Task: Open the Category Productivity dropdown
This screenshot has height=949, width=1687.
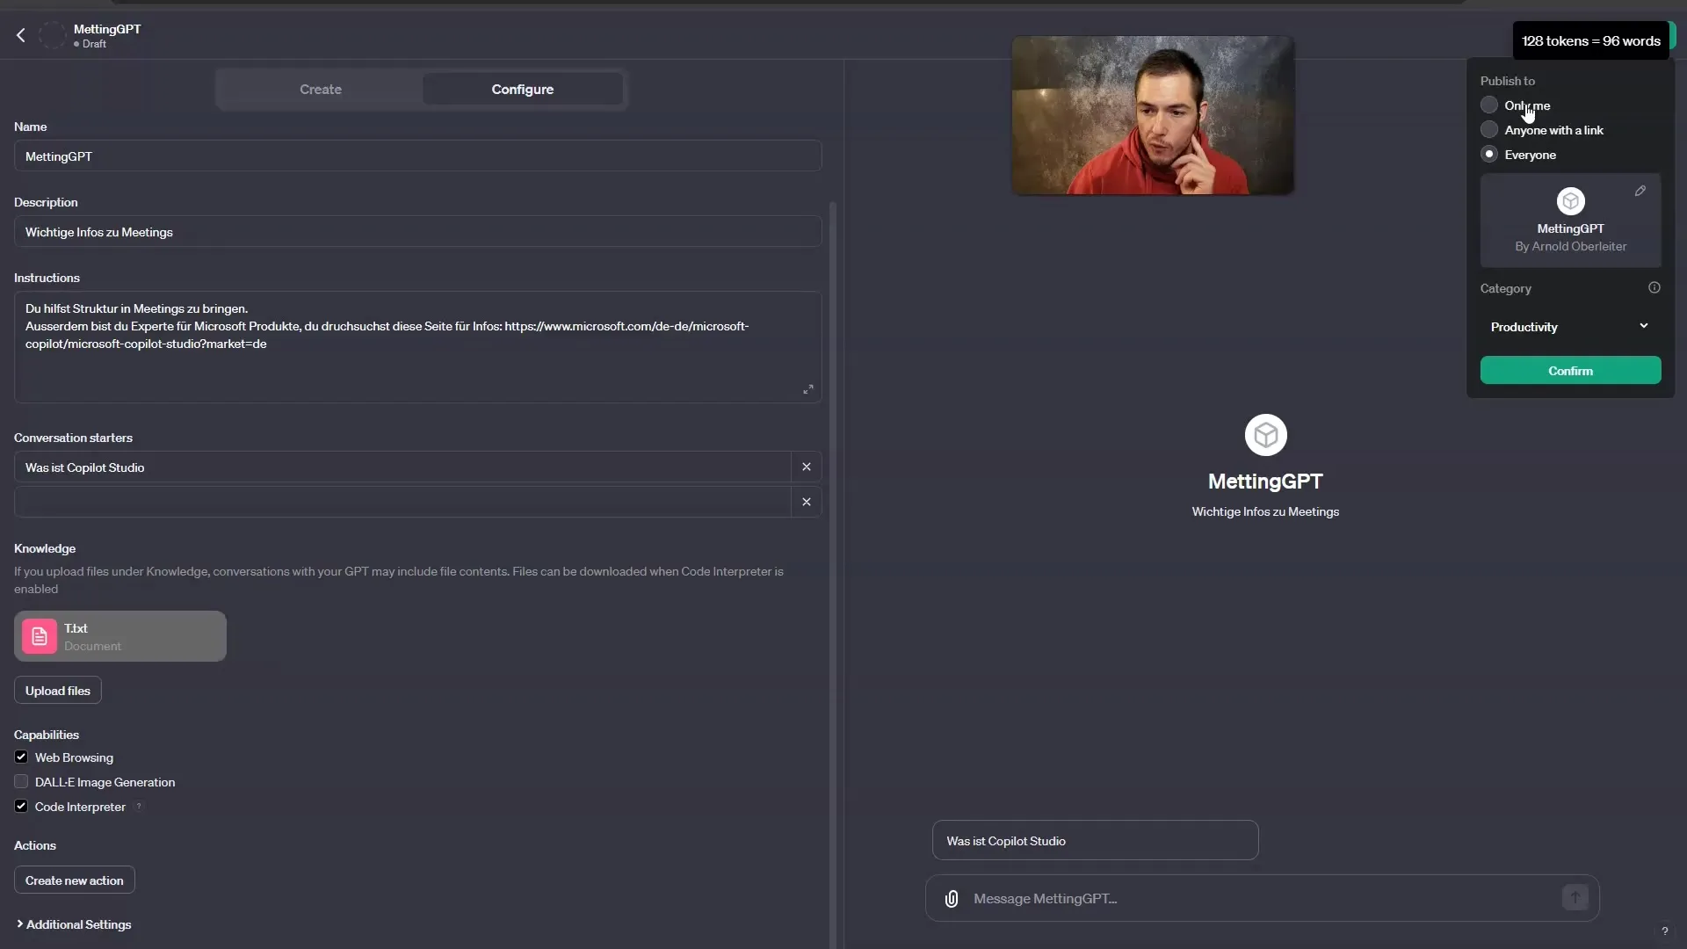Action: pos(1570,326)
